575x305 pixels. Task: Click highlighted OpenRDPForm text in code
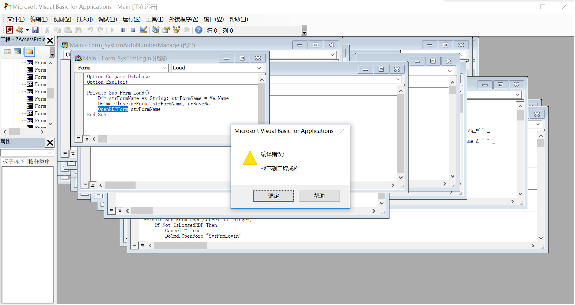point(113,109)
